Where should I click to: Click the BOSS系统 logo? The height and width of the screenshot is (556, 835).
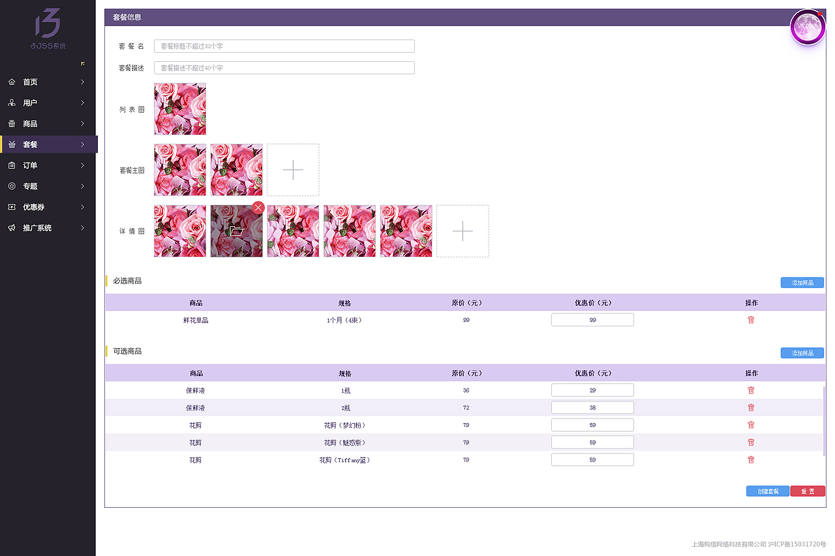pyautogui.click(x=48, y=29)
